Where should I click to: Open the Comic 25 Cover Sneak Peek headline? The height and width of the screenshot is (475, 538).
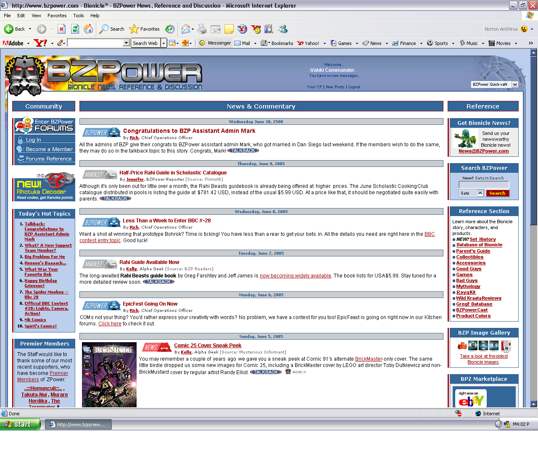pos(208,346)
